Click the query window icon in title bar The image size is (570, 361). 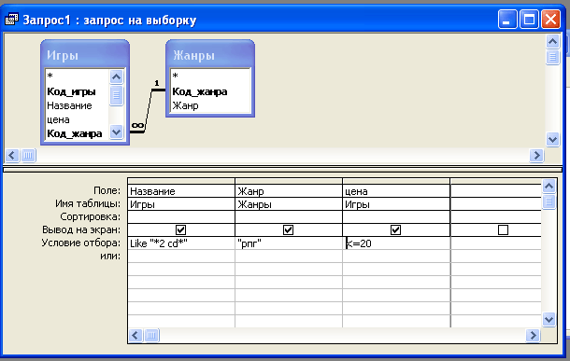pos(11,20)
